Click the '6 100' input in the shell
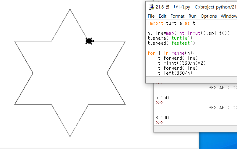237x149 pixels. 162,118
